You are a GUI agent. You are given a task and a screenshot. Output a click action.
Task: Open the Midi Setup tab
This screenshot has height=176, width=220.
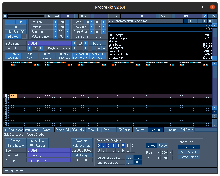point(187,130)
